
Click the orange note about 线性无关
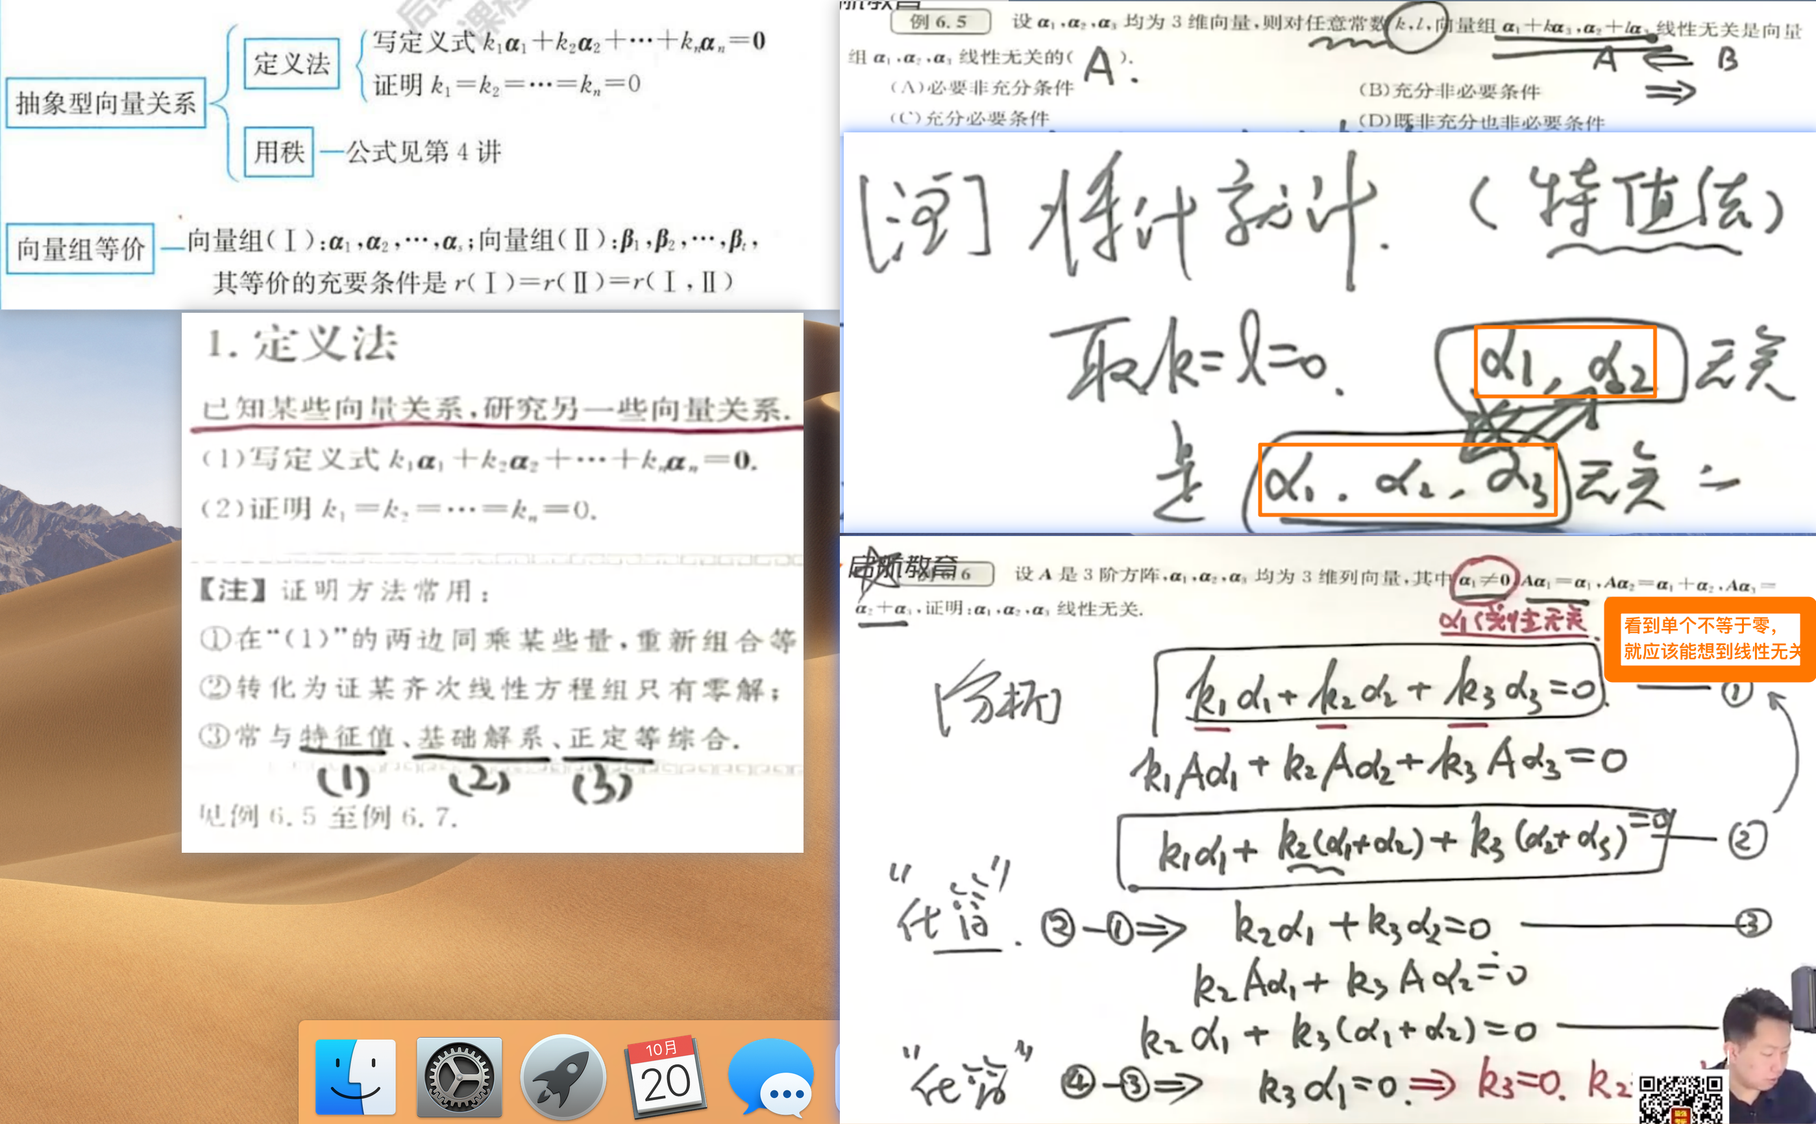click(1710, 639)
